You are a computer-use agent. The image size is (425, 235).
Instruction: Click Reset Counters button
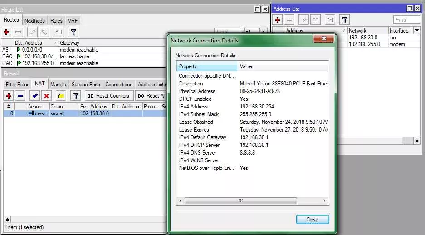tap(109, 96)
